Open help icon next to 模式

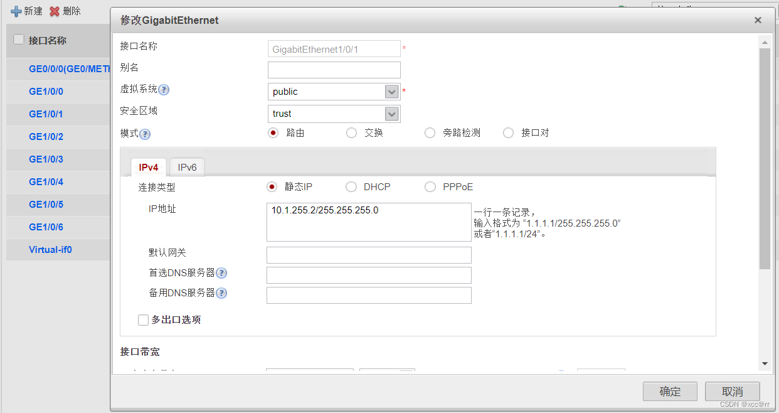tap(145, 134)
